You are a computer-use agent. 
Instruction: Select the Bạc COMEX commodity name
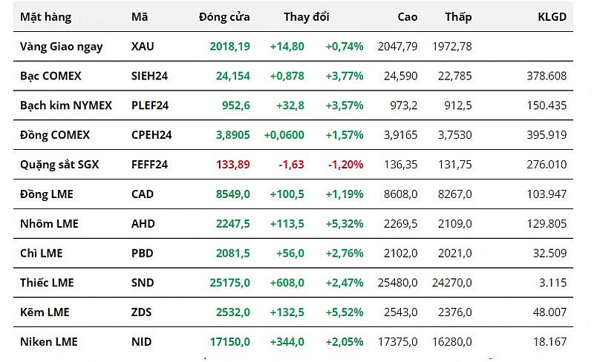pos(50,76)
